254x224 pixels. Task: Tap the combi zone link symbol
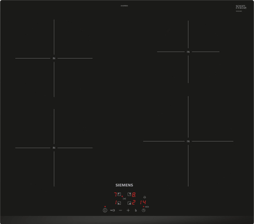[124, 199]
